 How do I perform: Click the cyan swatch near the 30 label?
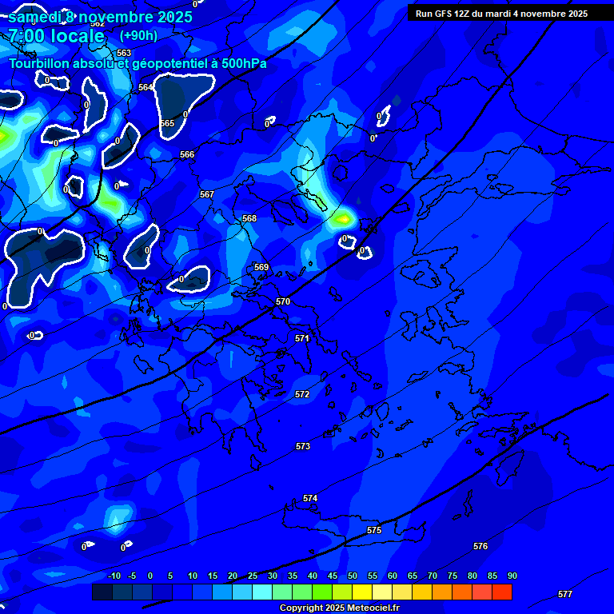coord(262,592)
